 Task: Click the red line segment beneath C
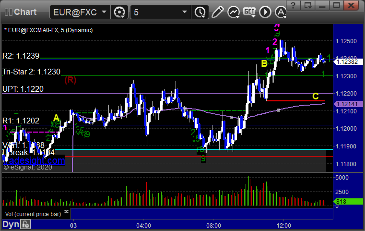295,101
